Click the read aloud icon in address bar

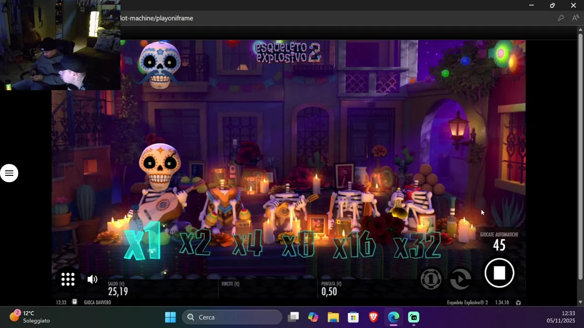pos(575,18)
